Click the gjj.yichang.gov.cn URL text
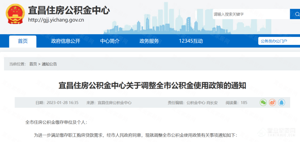Screen dimensions: 300x142 56,20
